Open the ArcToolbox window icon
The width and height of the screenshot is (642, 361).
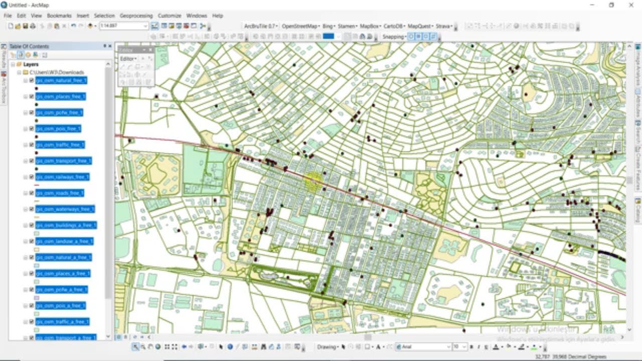(x=186, y=26)
